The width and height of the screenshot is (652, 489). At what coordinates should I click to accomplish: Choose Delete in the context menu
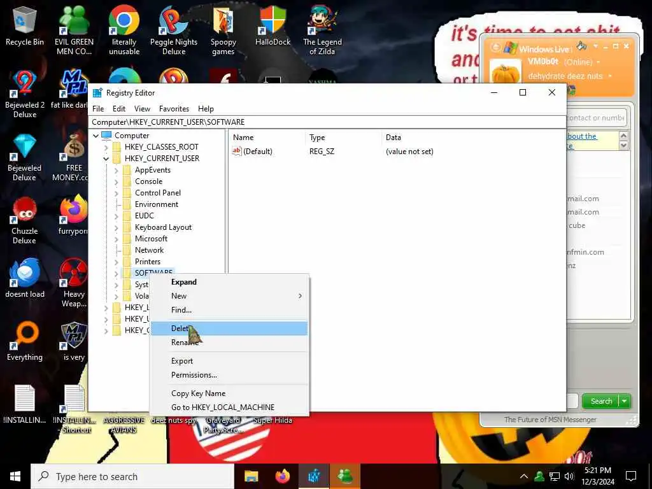(x=229, y=329)
